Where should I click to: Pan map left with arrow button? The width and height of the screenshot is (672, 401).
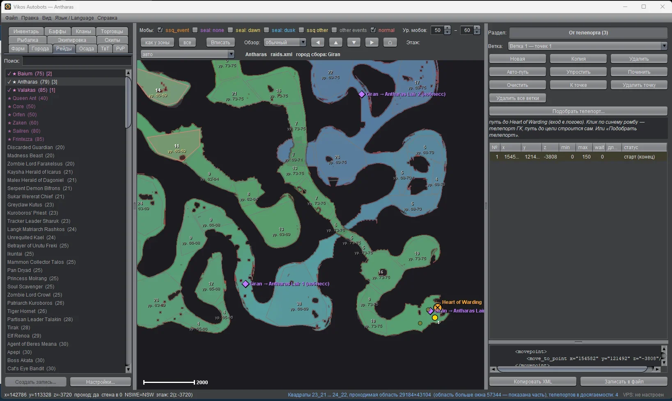click(318, 42)
